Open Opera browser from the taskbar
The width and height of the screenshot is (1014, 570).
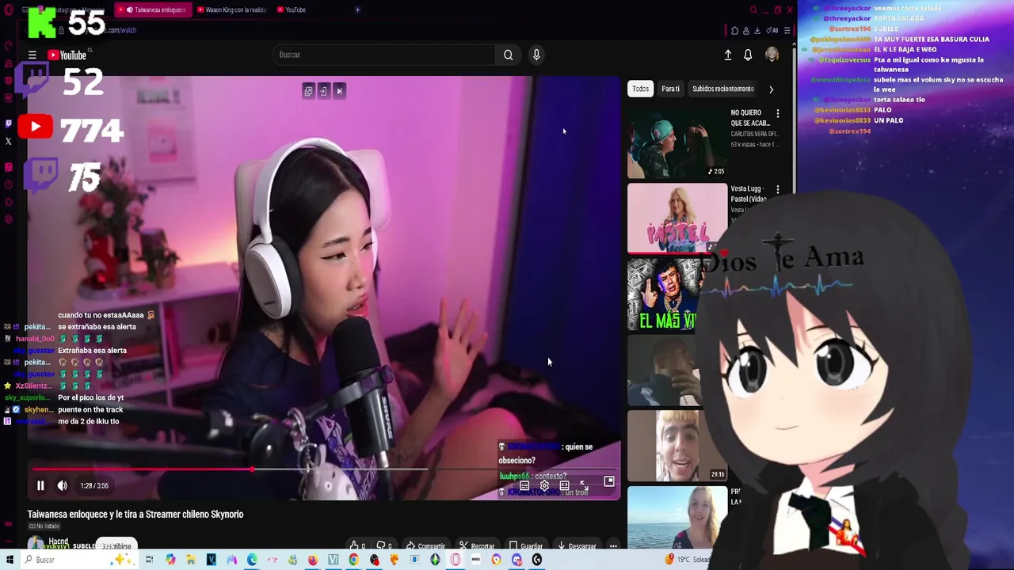click(455, 560)
